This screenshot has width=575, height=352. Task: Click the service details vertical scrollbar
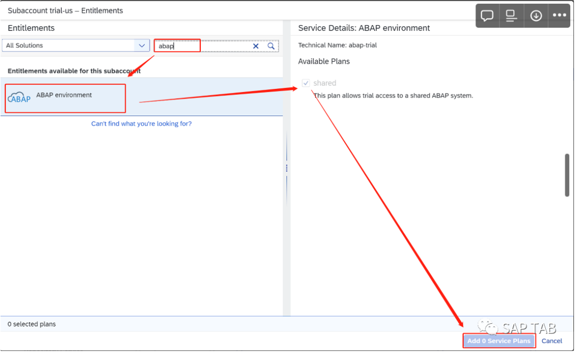[x=567, y=175]
